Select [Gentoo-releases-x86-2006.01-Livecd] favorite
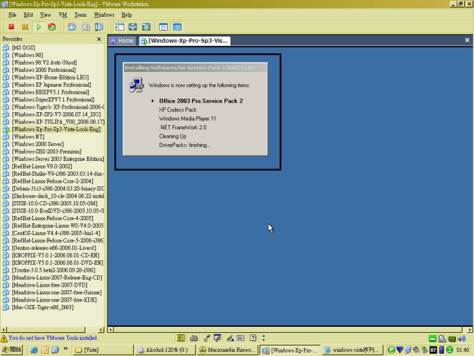Screen dimensions: 474x356 tap(54, 248)
